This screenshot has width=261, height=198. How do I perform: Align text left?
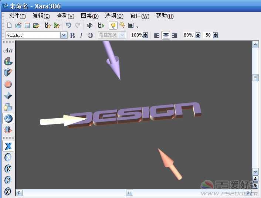coord(157,35)
